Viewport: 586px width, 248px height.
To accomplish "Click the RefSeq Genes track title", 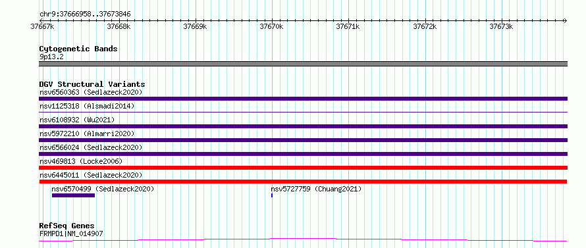I will tap(67, 226).
